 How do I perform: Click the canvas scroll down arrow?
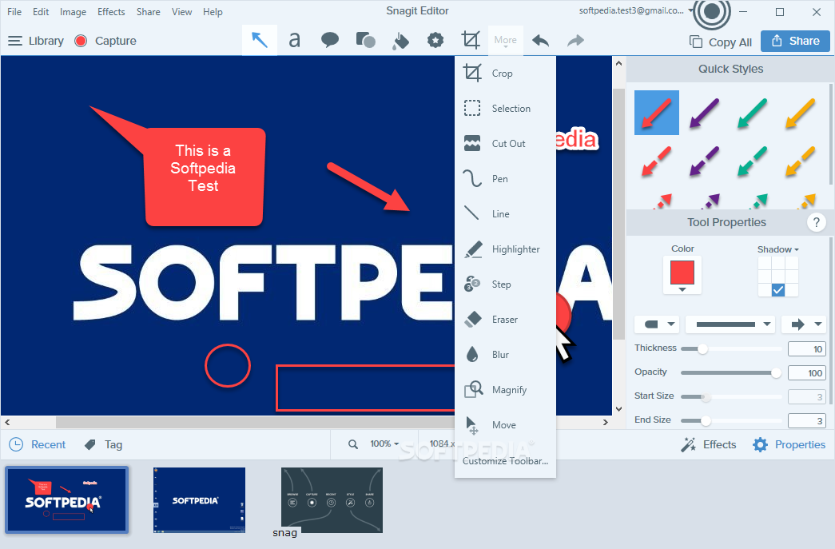[x=618, y=409]
